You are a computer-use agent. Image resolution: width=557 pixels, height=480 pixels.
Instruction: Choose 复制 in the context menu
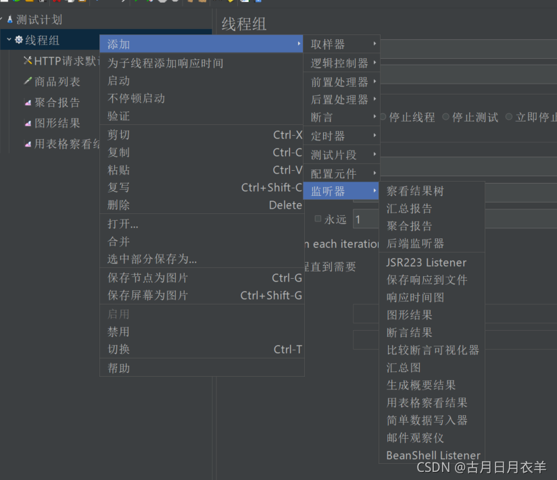[x=201, y=152]
